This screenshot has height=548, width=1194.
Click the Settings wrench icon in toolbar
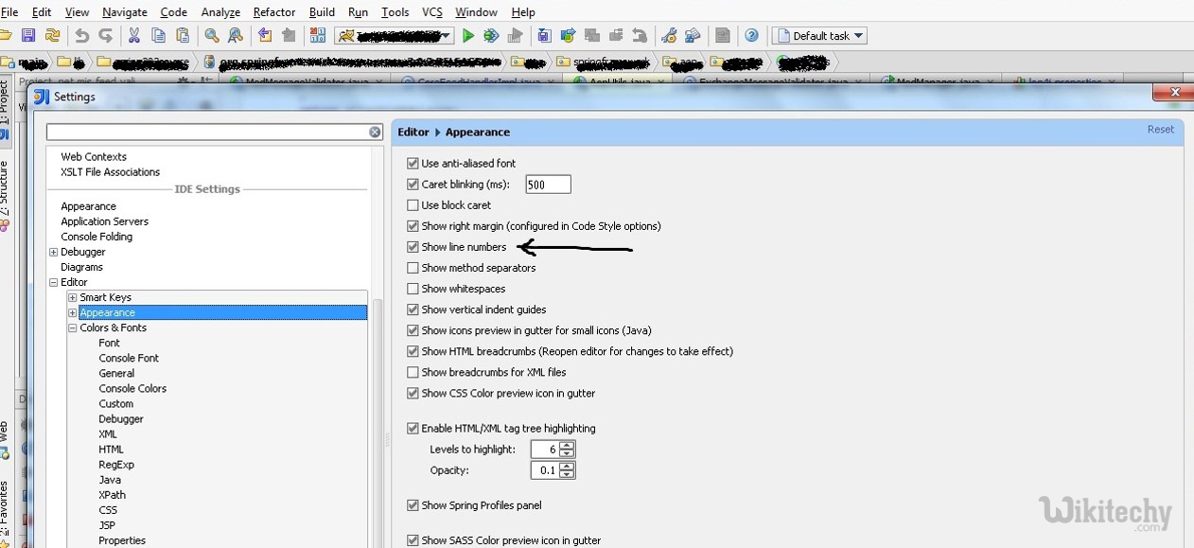670,36
